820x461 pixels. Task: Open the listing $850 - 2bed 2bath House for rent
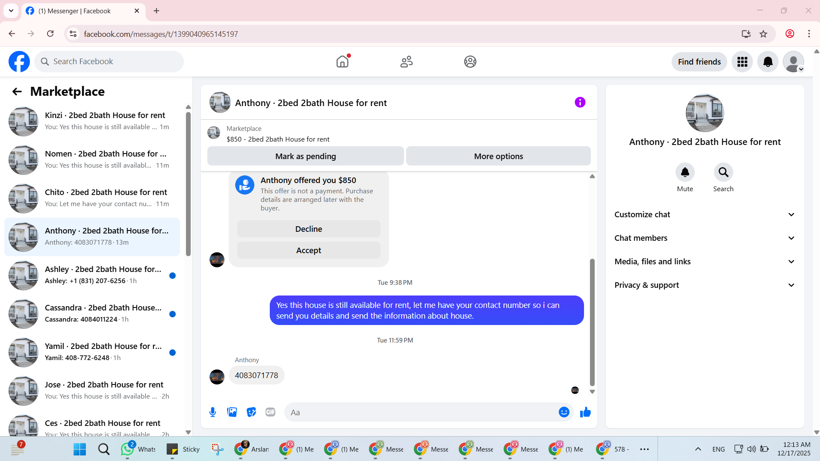[278, 139]
